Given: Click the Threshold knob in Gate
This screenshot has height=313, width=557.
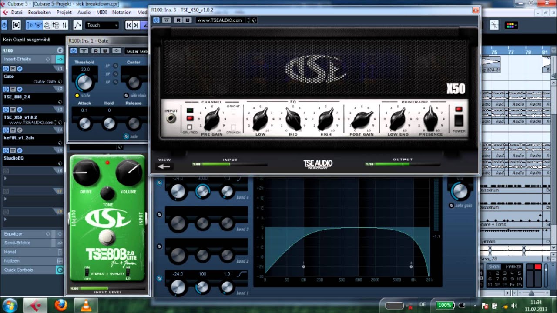Looking at the screenshot, I should 84,82.
